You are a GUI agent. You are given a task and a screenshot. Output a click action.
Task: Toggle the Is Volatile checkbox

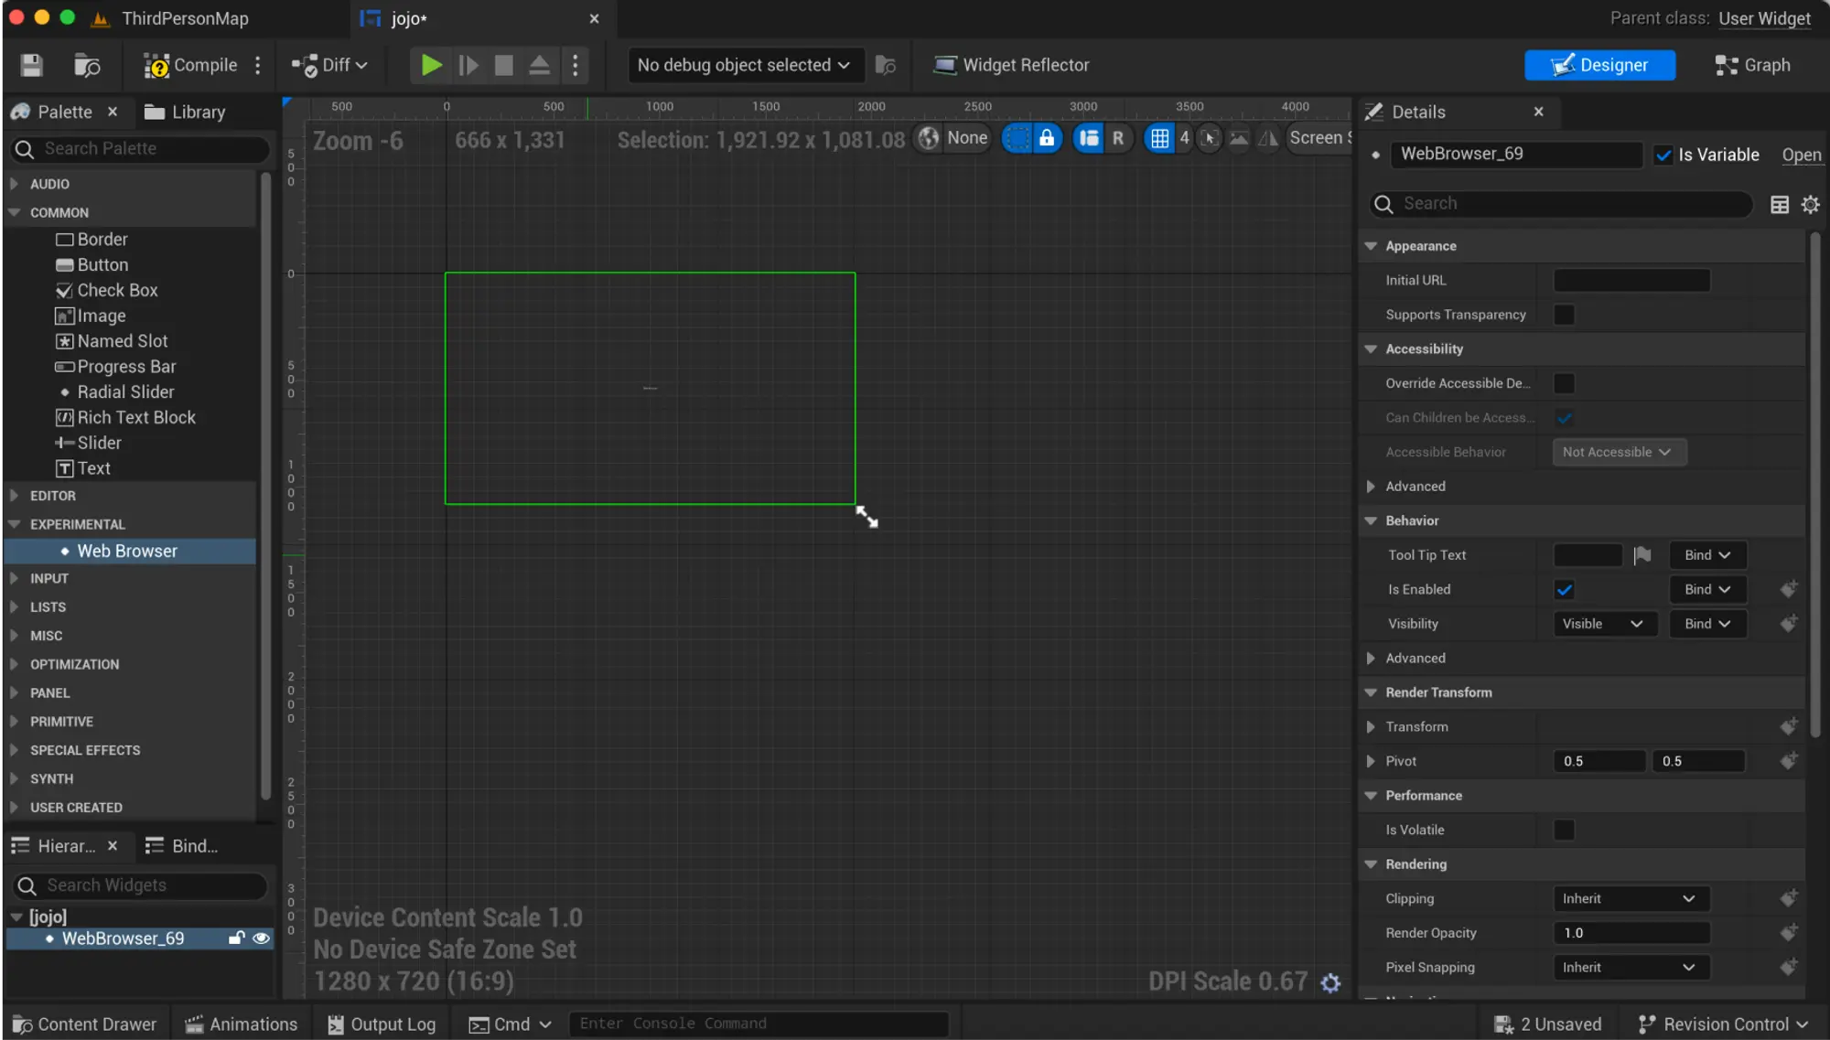(x=1564, y=830)
